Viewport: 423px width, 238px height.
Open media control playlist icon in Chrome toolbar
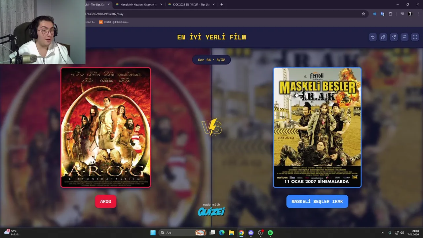click(402, 14)
